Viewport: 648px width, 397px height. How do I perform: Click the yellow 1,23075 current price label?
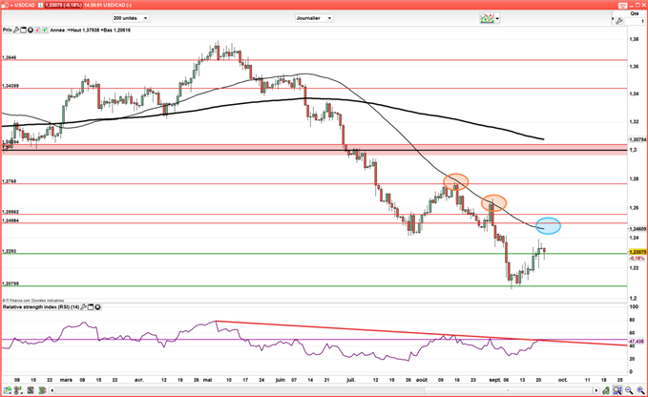638,252
